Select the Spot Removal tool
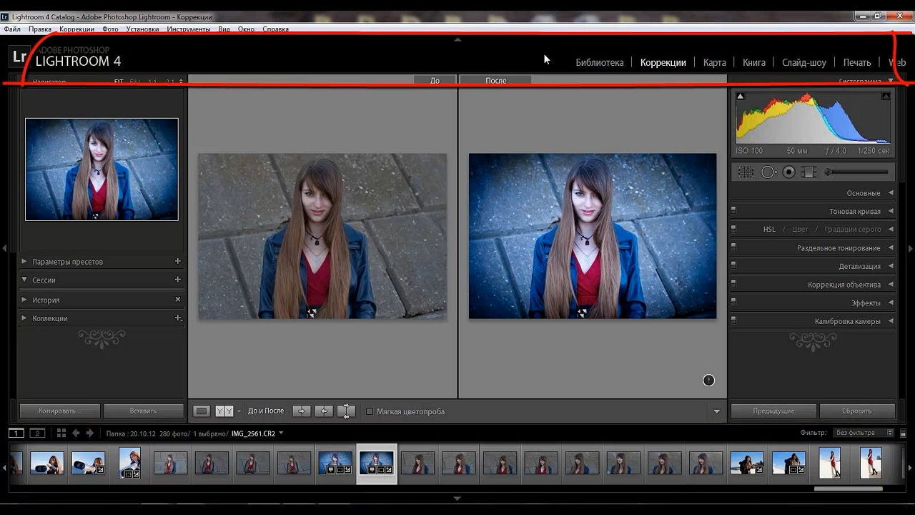The width and height of the screenshot is (915, 515). pos(768,172)
